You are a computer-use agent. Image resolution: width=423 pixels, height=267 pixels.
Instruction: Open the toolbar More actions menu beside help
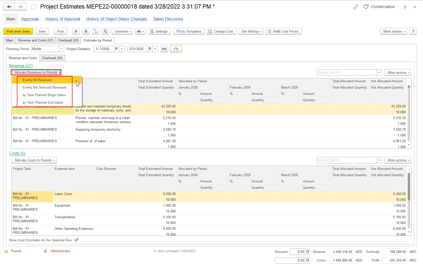tap(394, 31)
